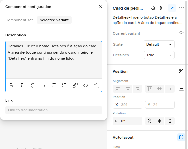The image size is (188, 149).
Task: Select the Selected variant tab
Action: (x=54, y=20)
